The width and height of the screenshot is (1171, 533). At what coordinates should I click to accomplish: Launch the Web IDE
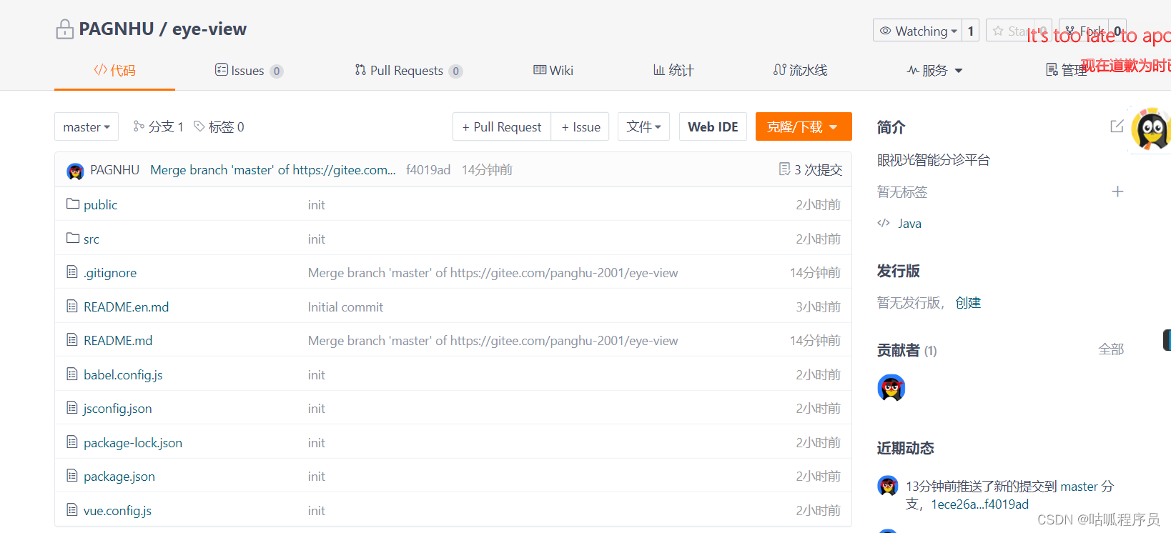click(713, 126)
